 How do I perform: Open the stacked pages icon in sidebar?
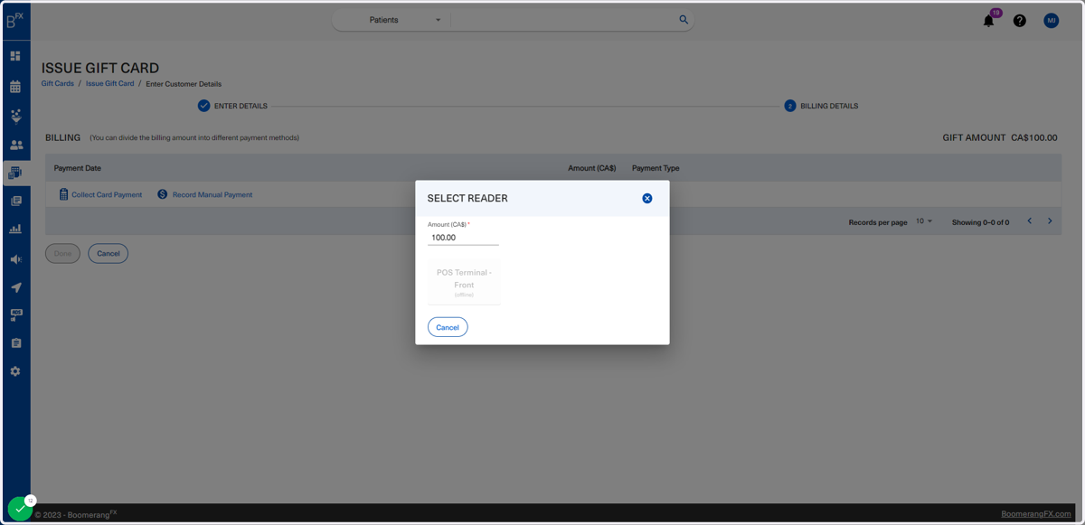click(15, 202)
